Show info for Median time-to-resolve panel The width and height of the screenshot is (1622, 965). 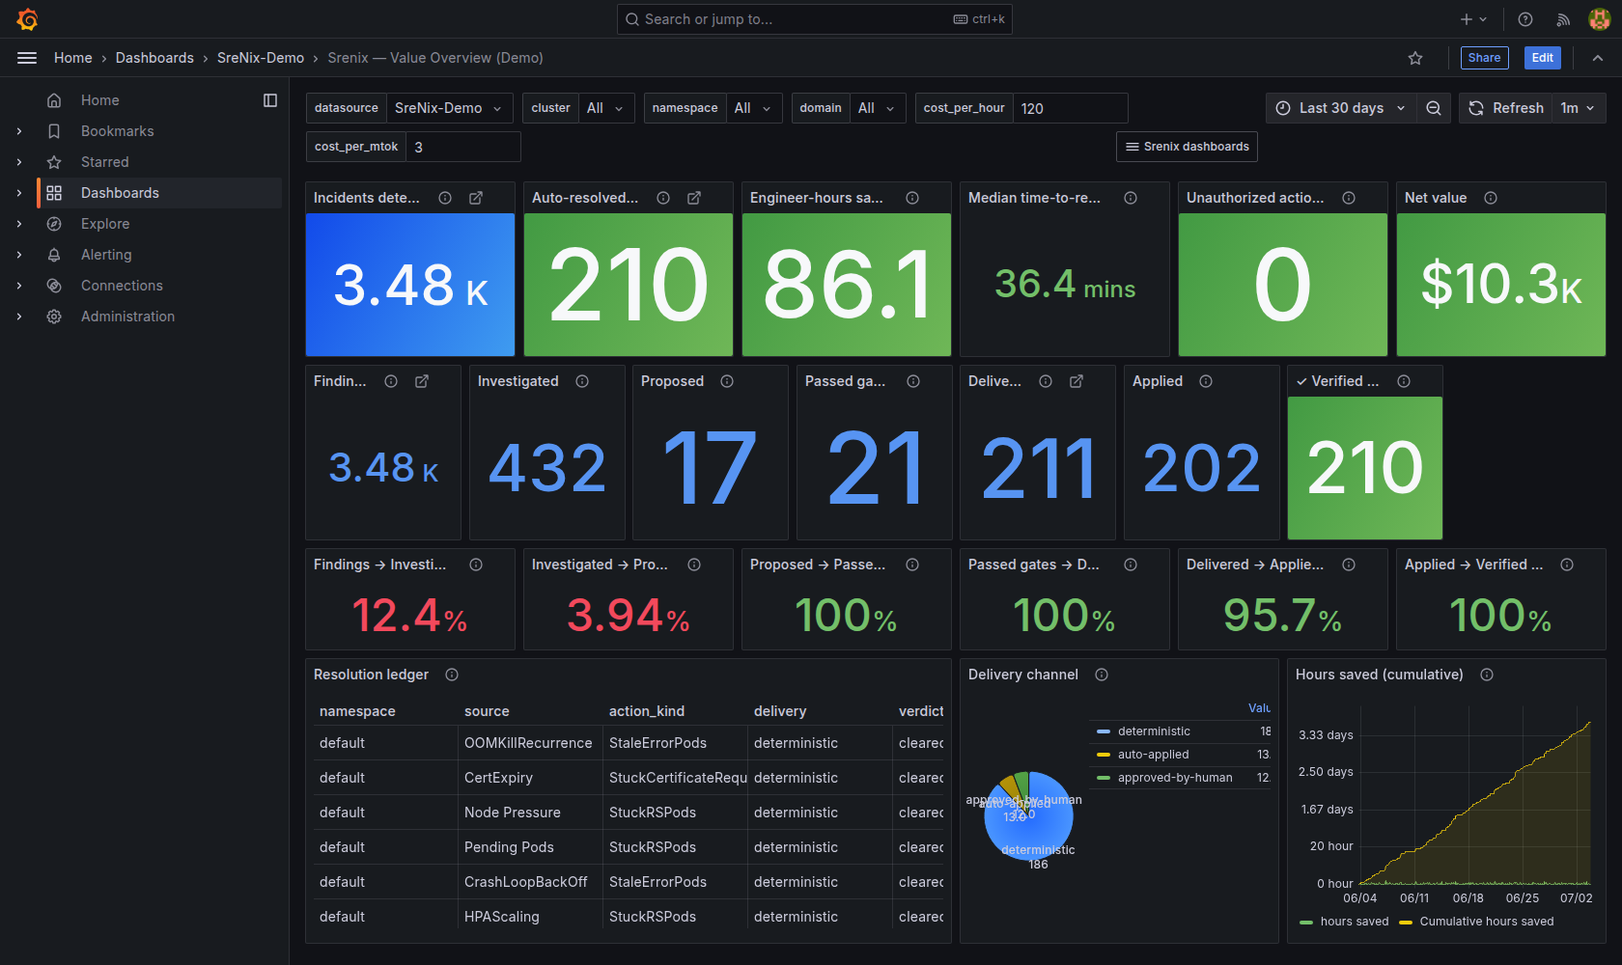(1131, 198)
